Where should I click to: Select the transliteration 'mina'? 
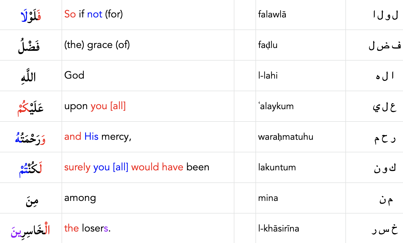click(268, 198)
